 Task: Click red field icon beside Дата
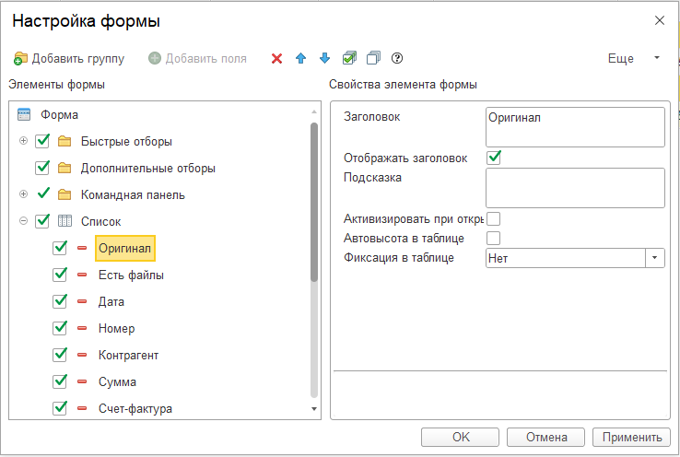(x=82, y=301)
